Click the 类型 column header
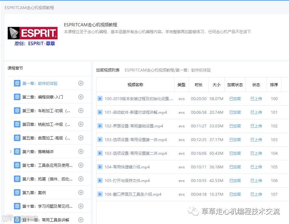 (182, 85)
